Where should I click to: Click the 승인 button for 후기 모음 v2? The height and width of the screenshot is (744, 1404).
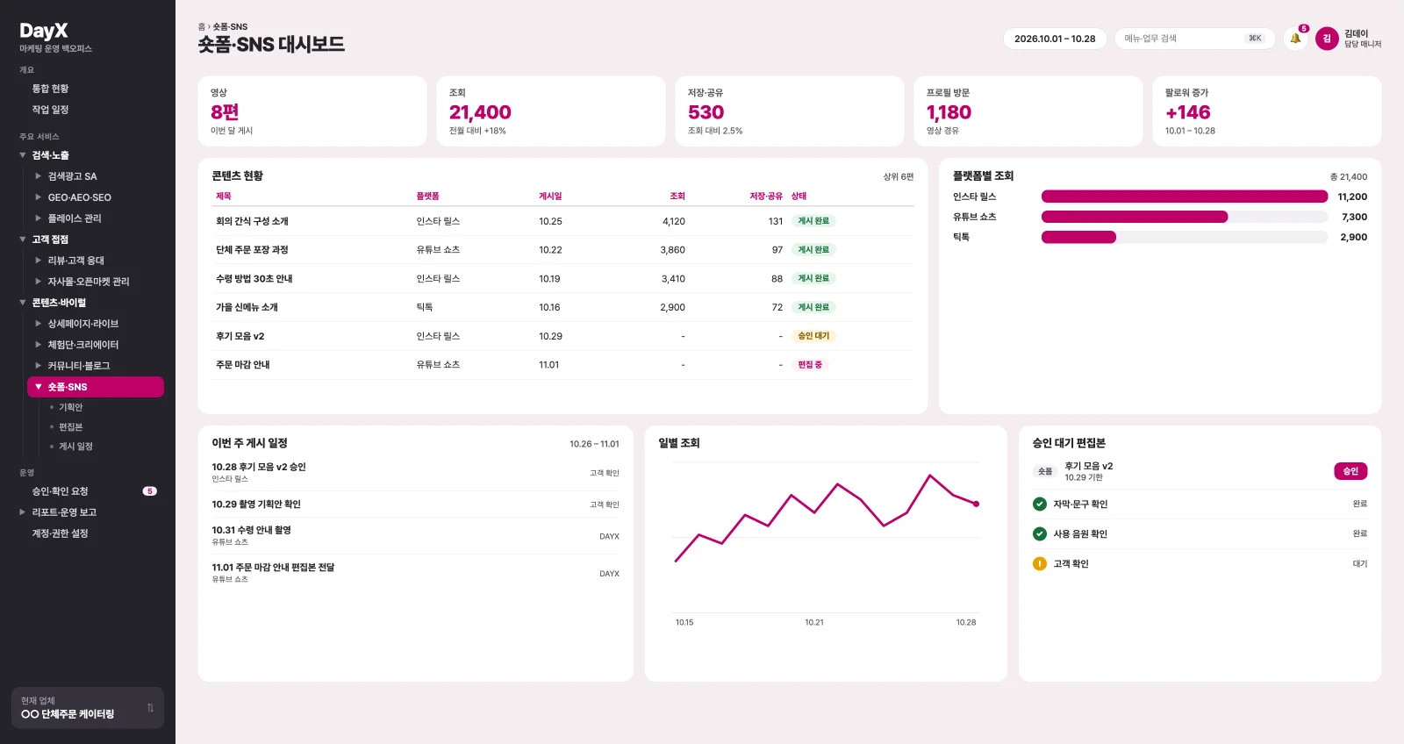[1350, 471]
